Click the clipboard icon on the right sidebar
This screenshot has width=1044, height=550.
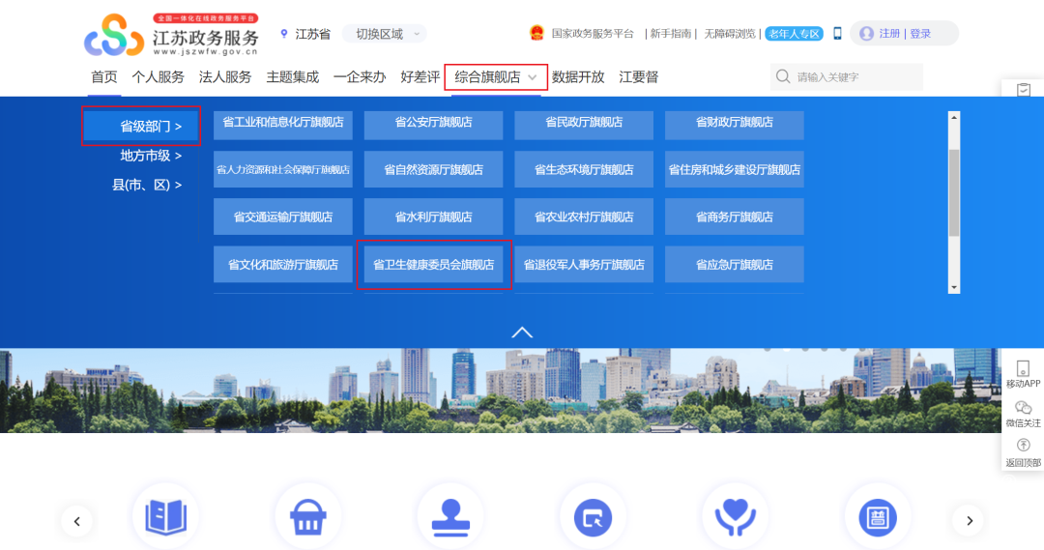[1024, 89]
